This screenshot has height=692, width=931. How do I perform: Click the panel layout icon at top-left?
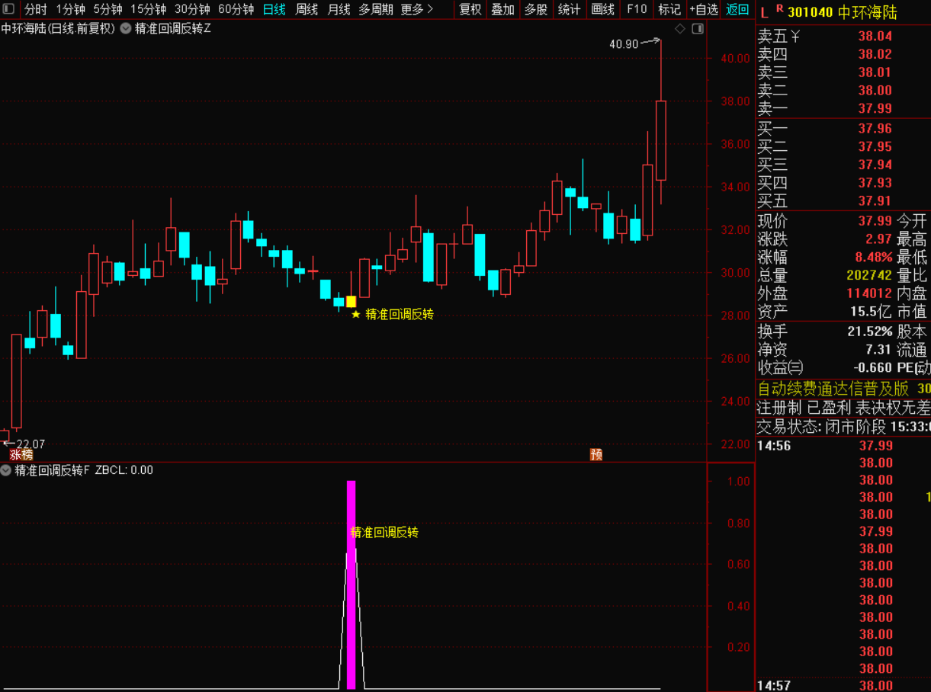(8, 9)
